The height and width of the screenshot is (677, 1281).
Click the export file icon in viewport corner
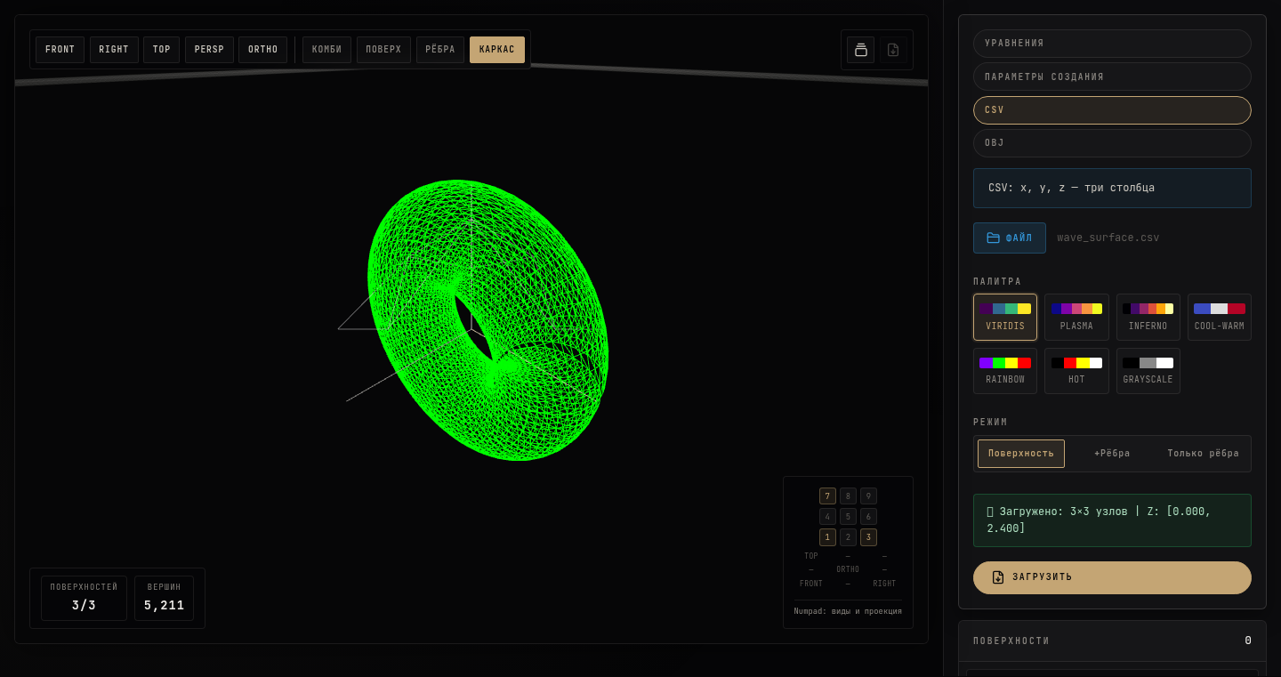pos(893,50)
